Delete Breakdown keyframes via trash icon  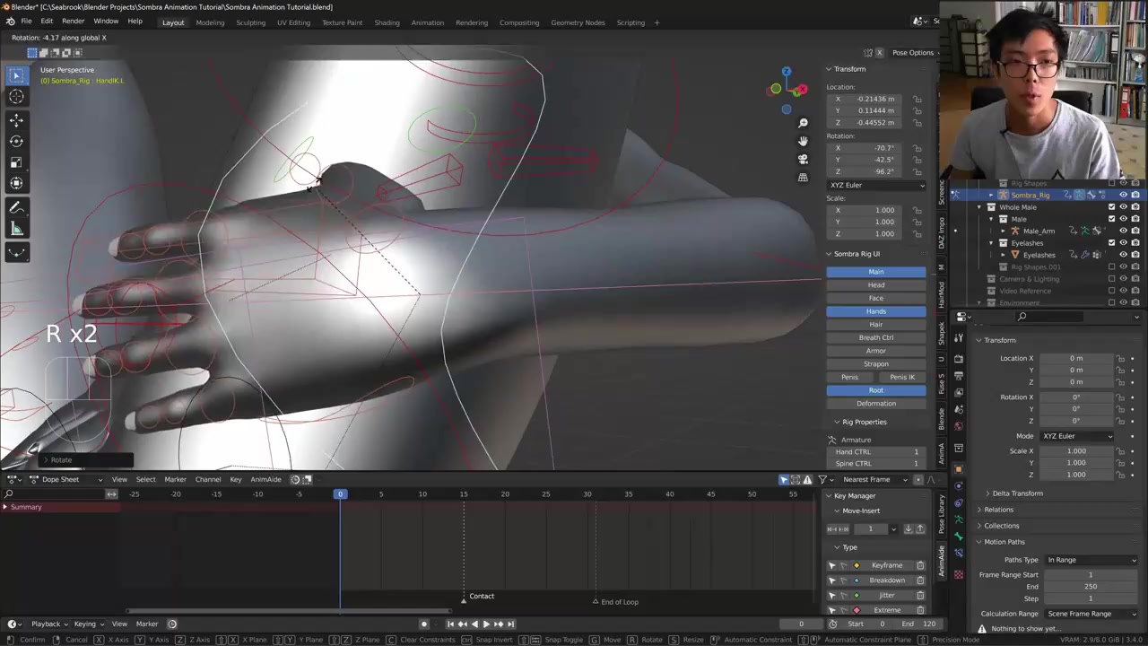(x=920, y=581)
